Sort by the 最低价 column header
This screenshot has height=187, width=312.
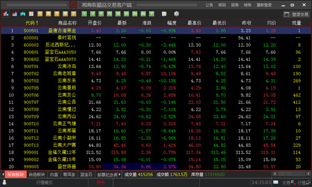coord(219,23)
